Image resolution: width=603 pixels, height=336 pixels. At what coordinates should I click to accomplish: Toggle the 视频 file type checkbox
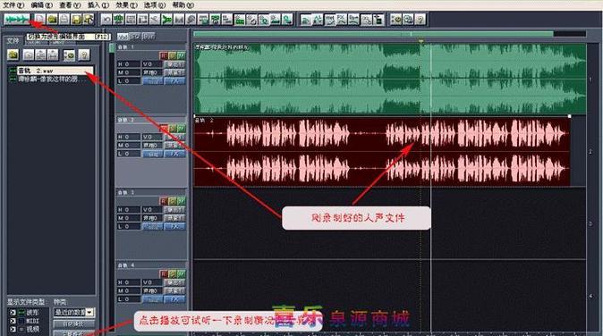(13, 329)
